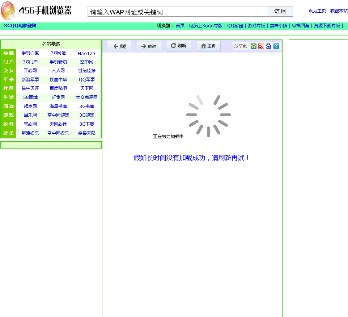Click the 军事 category label
This screenshot has width=348, height=317.
8,80
